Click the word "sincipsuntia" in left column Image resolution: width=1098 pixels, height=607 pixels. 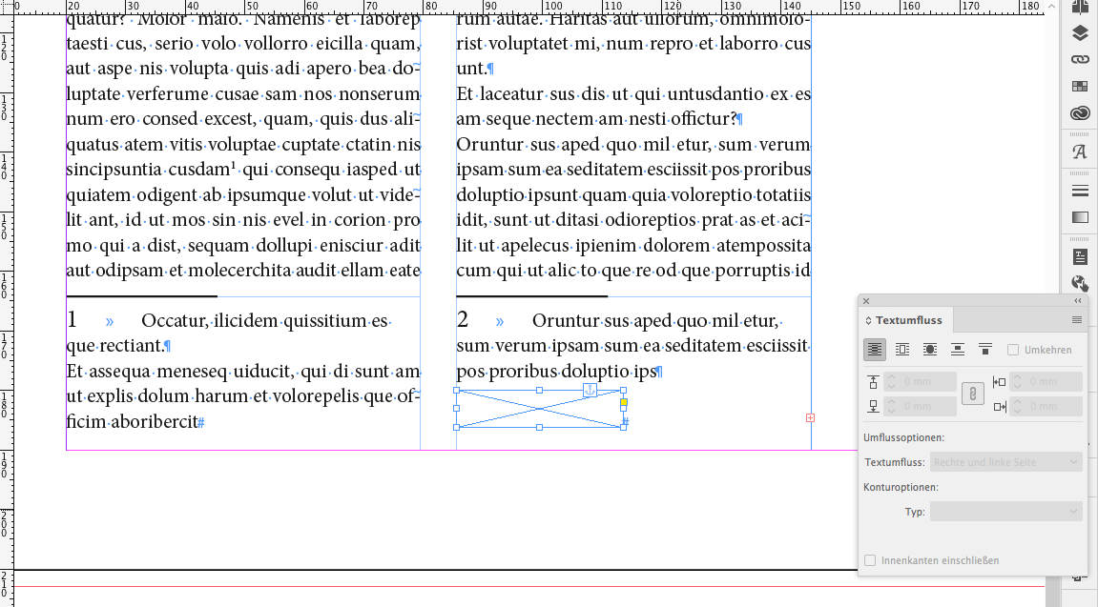[114, 170]
